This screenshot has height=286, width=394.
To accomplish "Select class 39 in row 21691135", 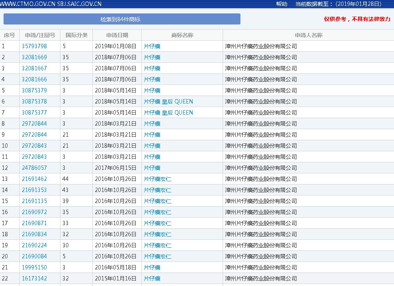I will click(x=66, y=201).
